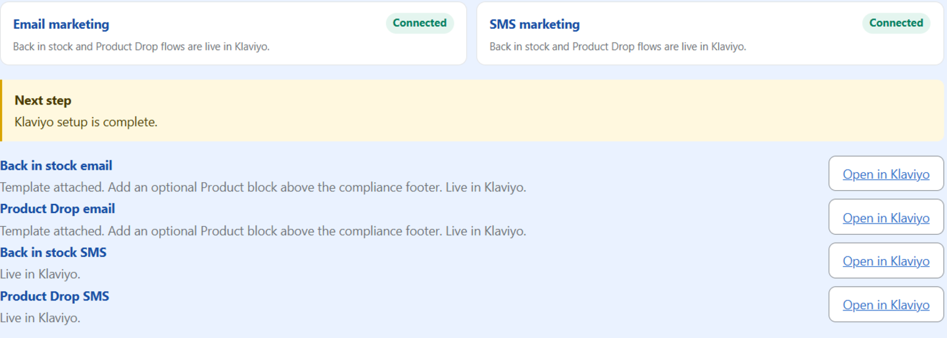Click the Back in stock email template description

263,187
